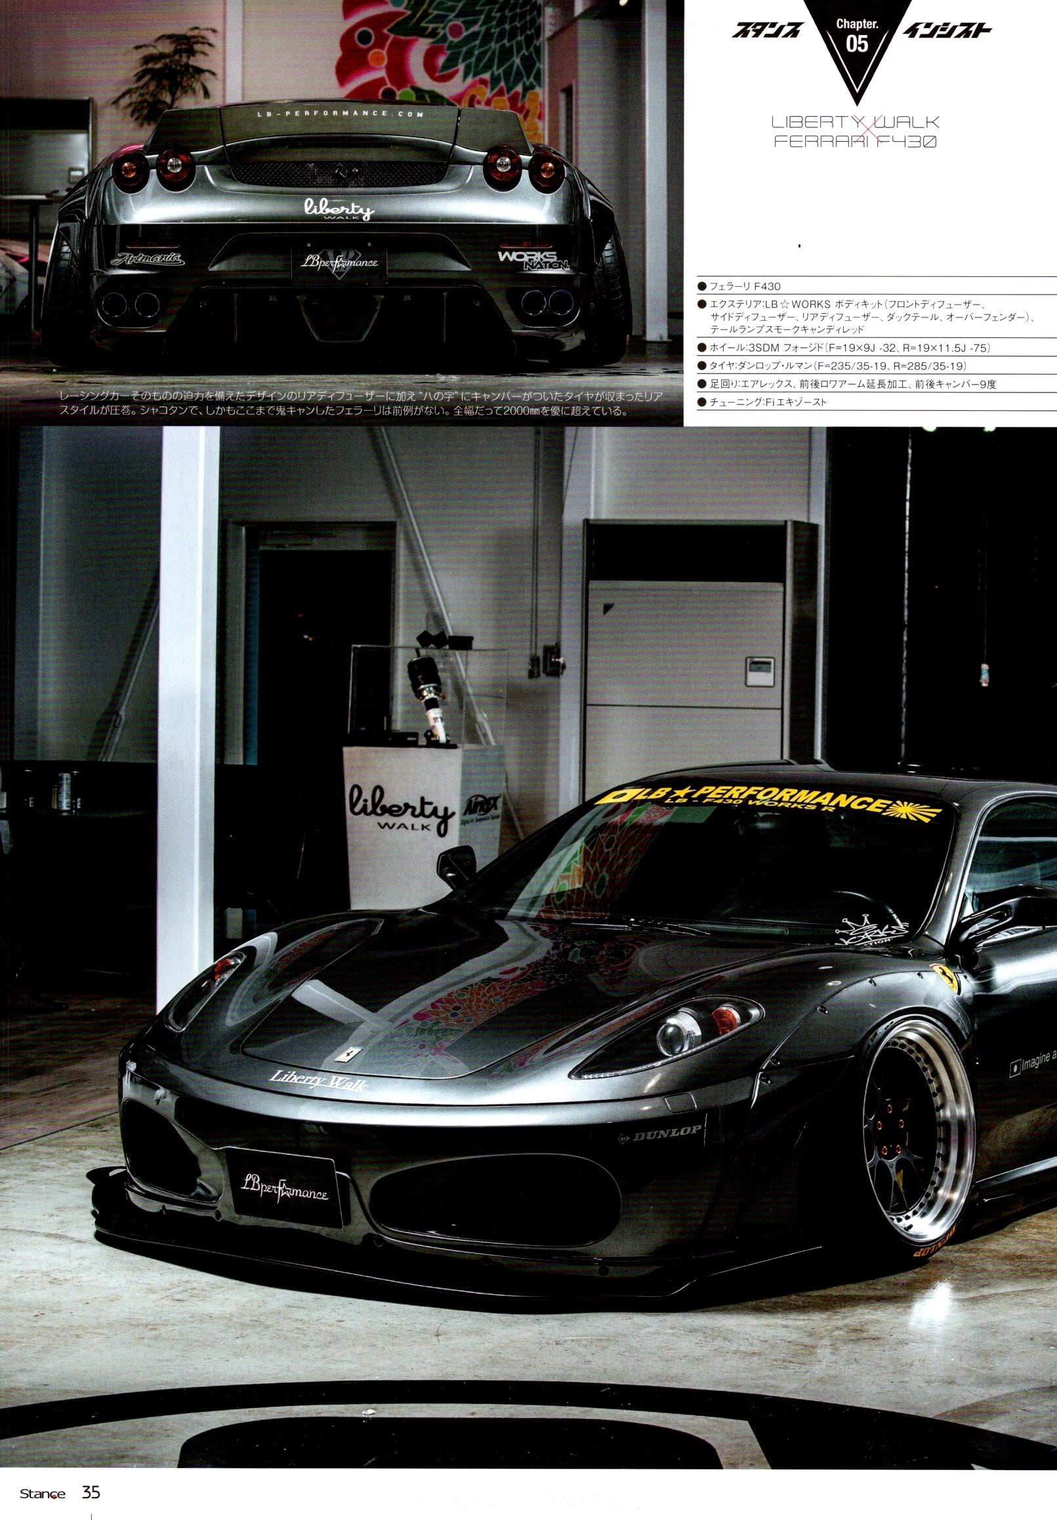
Task: Select the ホイール:3SDM フォージド spec line
Action: coord(843,348)
